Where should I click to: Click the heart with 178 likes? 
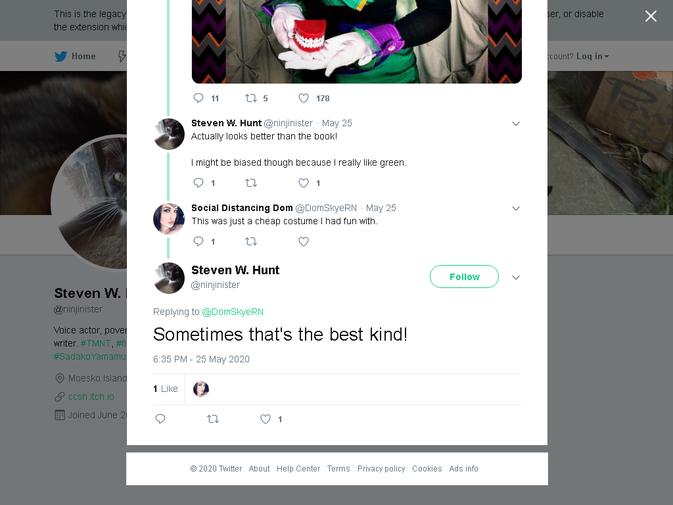[x=304, y=99]
